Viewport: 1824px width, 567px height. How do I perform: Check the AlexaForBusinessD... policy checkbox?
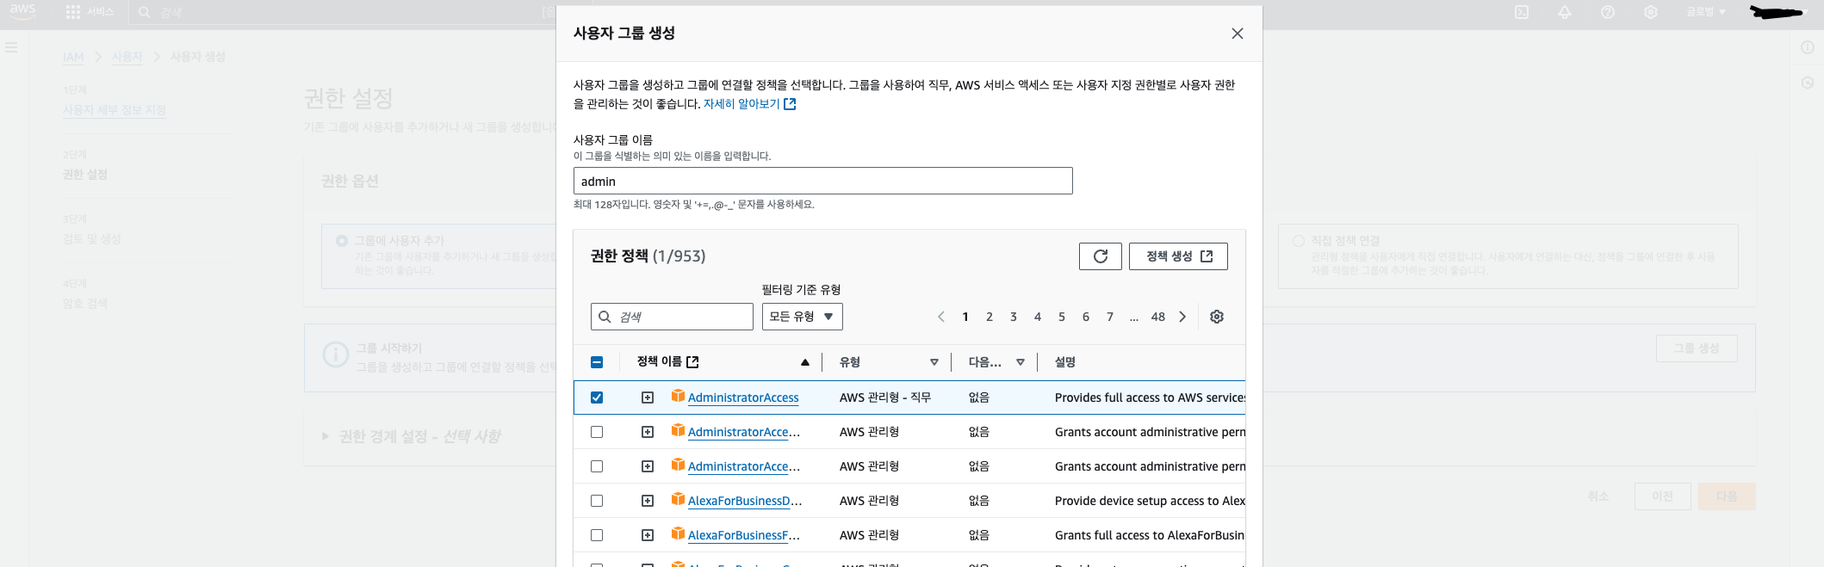(597, 501)
